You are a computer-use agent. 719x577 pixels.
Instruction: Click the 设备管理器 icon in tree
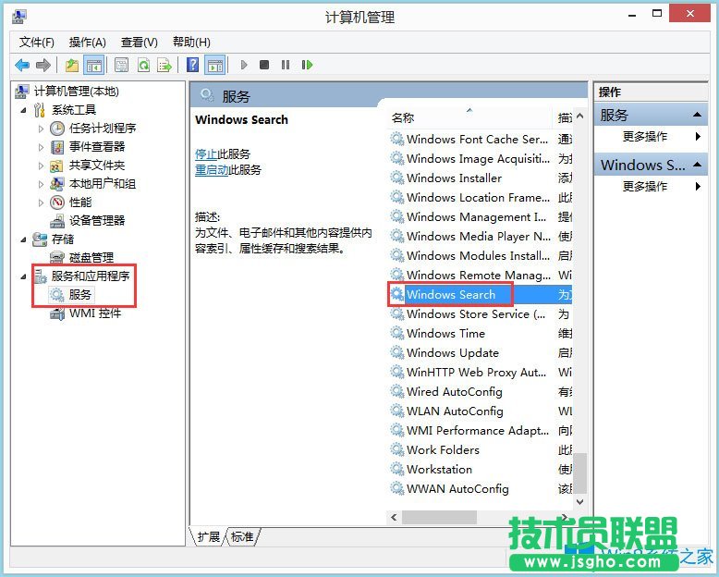pyautogui.click(x=57, y=221)
